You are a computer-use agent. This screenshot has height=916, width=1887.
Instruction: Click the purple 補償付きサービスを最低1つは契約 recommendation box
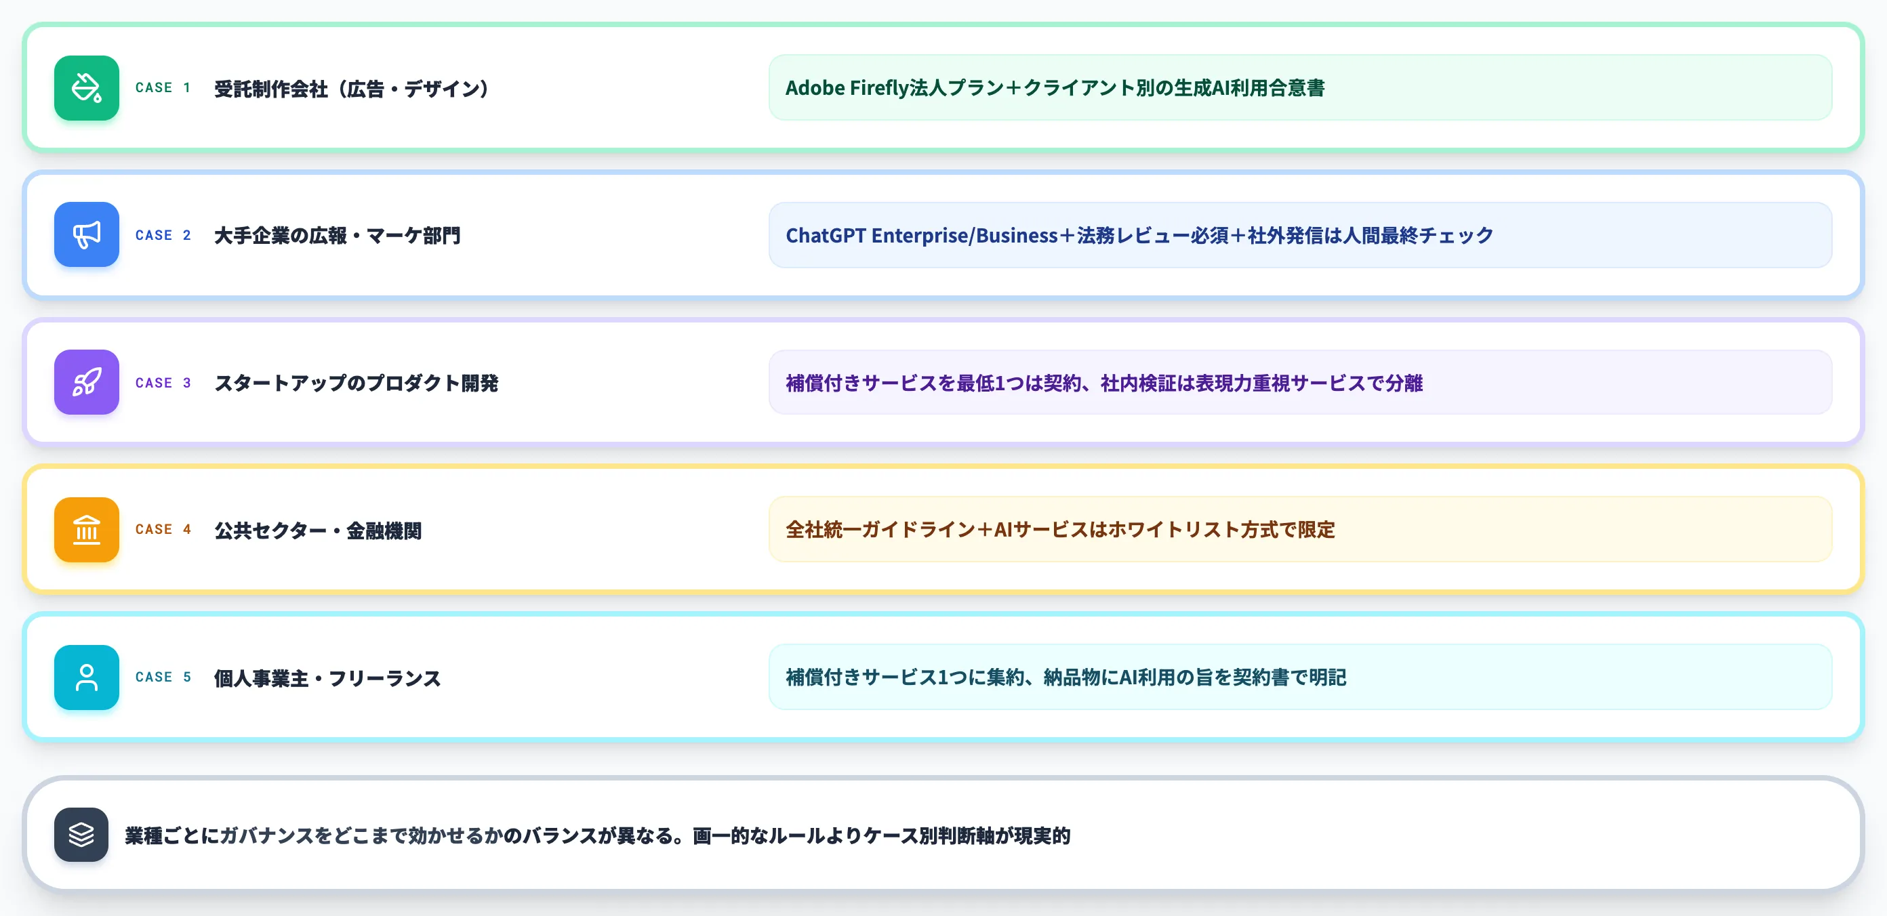(x=1300, y=382)
